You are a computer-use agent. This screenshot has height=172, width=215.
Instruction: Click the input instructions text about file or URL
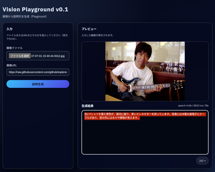point(37,37)
